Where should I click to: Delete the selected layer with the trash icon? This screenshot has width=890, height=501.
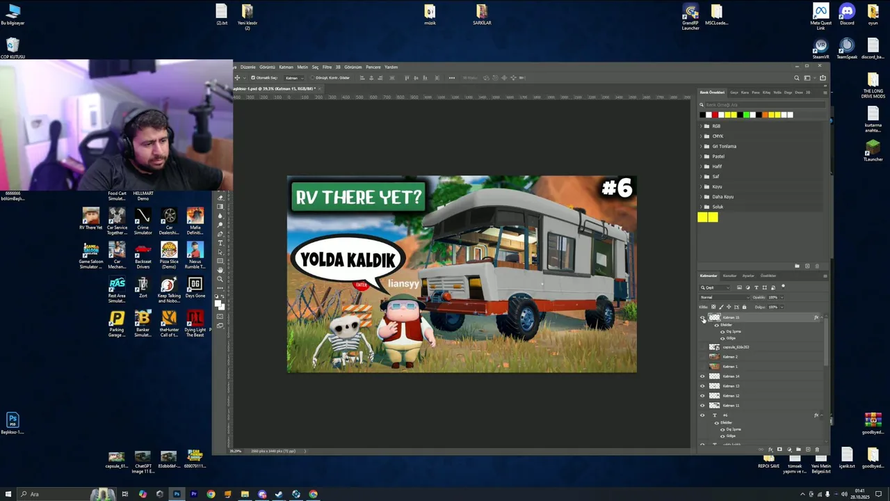(817, 450)
